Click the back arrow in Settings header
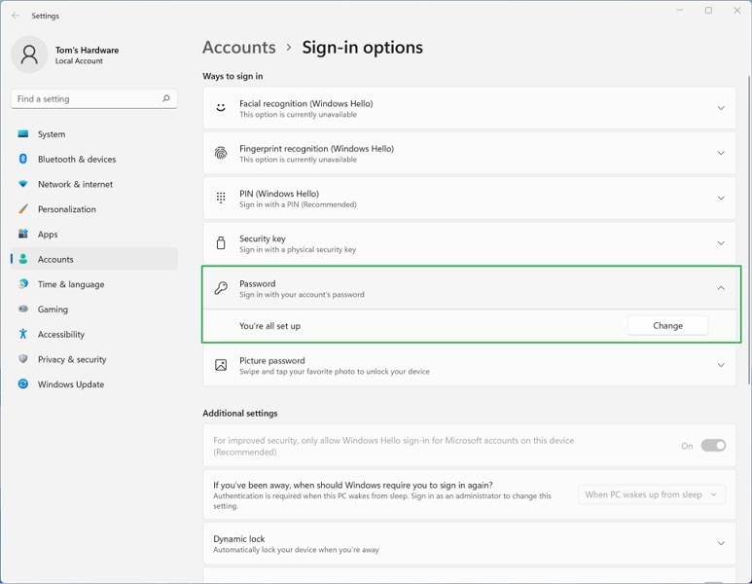The width and height of the screenshot is (752, 584). pyautogui.click(x=15, y=16)
